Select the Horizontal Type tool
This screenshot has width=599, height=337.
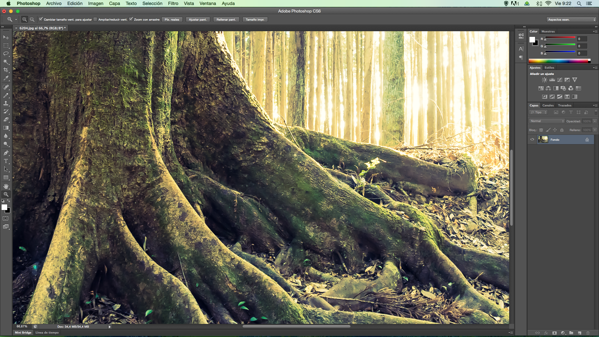pos(6,161)
